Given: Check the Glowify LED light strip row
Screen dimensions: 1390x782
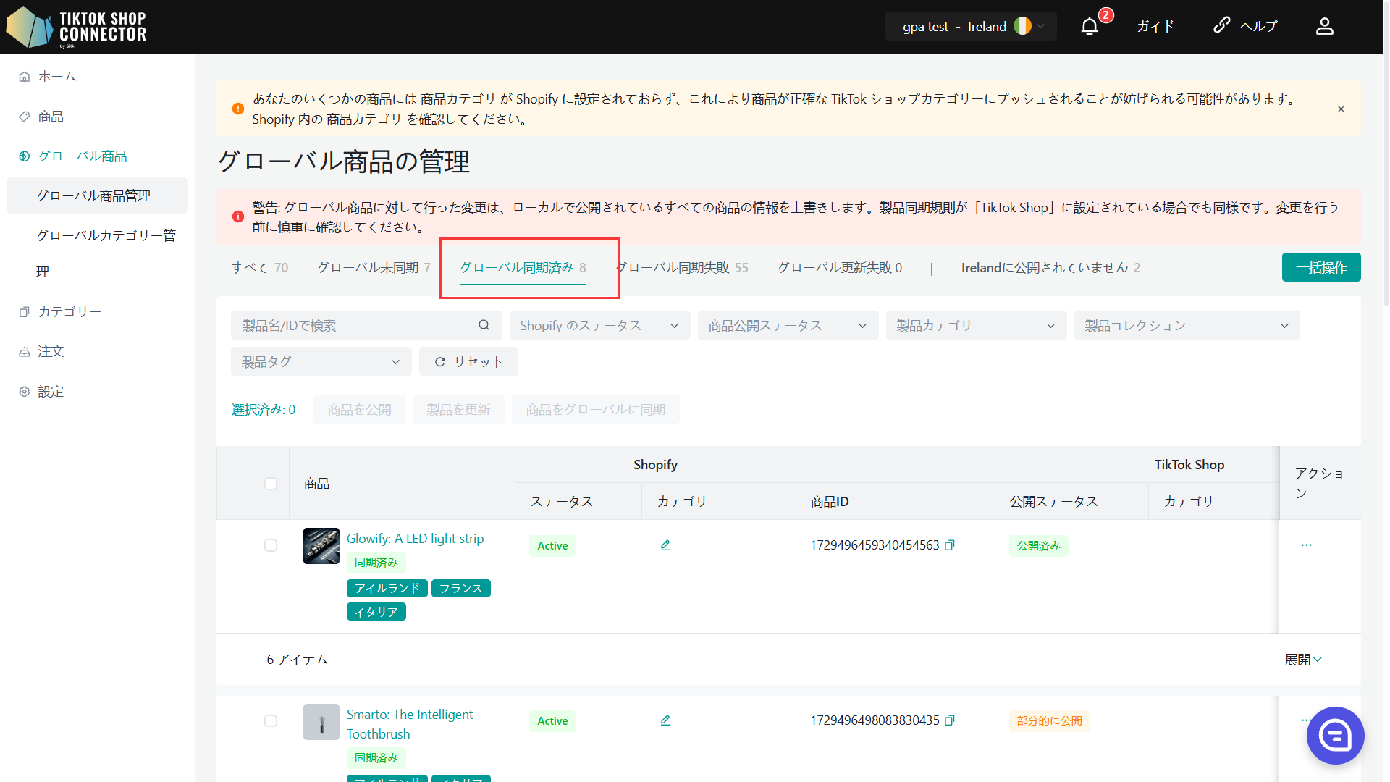Looking at the screenshot, I should (x=271, y=545).
